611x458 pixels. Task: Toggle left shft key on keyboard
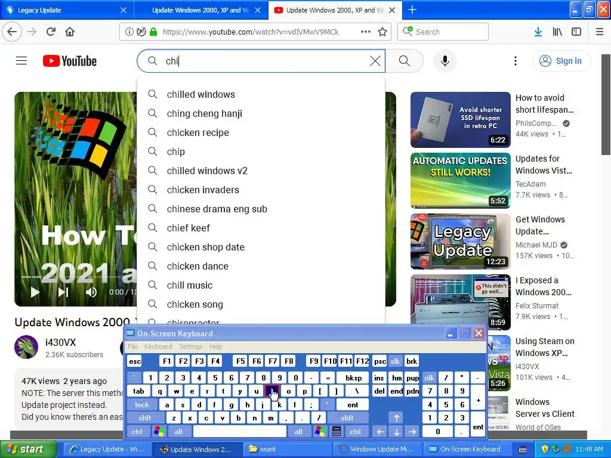pos(144,418)
